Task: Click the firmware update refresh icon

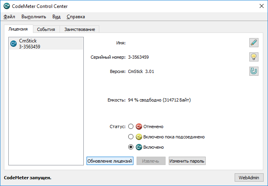Action: 254,71
